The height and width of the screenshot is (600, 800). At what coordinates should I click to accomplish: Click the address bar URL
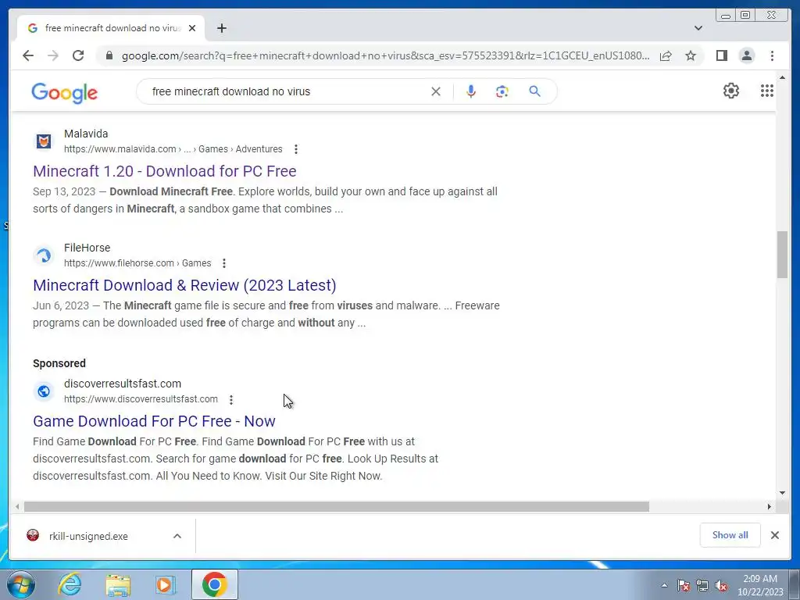click(385, 55)
